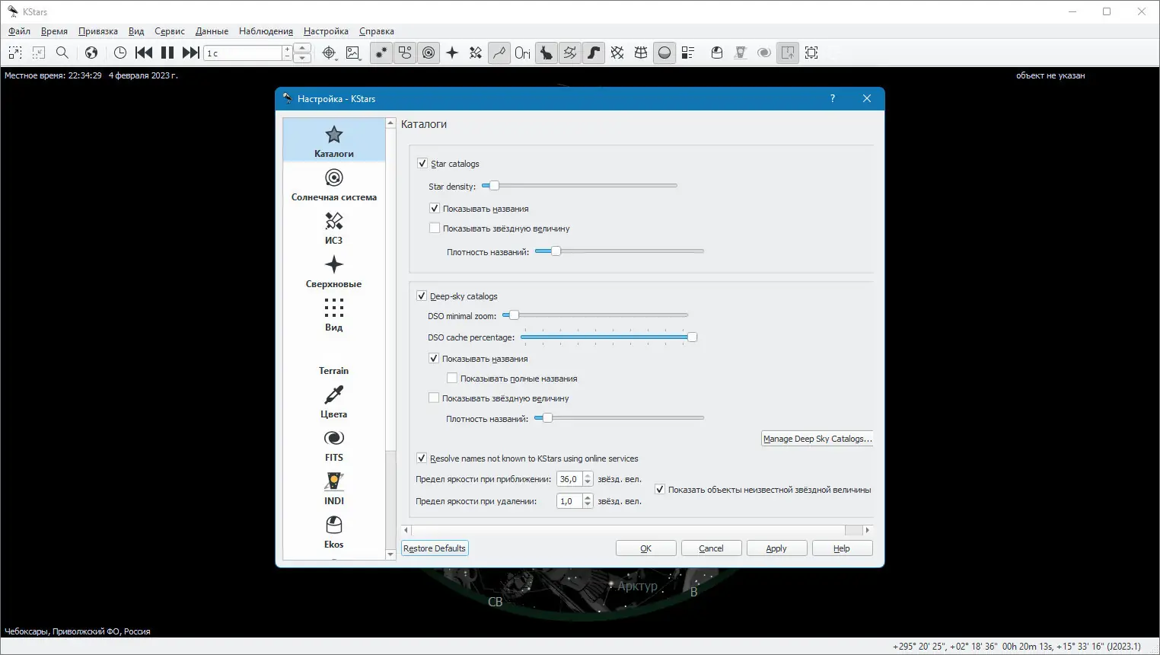Enable Показывать звёздную величину for deep-sky
The width and height of the screenshot is (1160, 655).
click(x=434, y=398)
